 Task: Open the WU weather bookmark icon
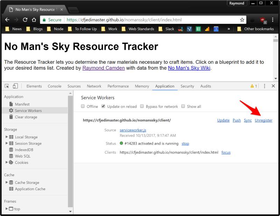181,29
